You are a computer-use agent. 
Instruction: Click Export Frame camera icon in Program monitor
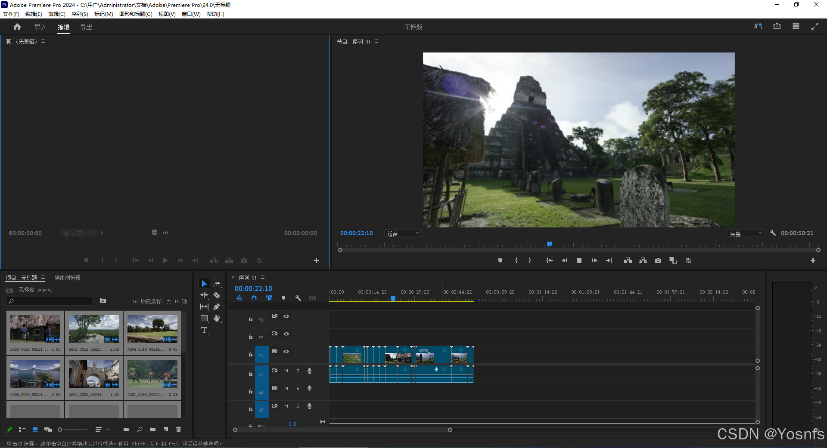tap(658, 261)
